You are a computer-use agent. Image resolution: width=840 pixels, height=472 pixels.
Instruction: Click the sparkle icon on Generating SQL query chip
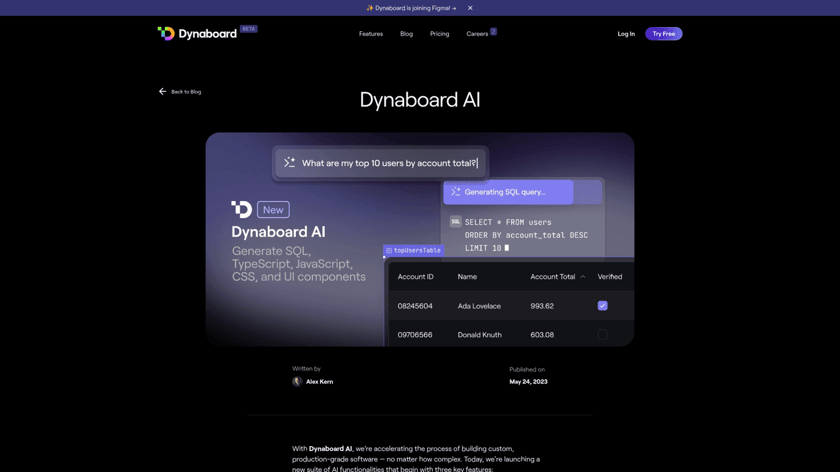point(456,192)
